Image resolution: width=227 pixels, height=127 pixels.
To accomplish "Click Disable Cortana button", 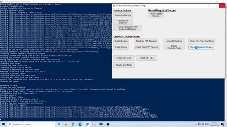I will 121,41.
